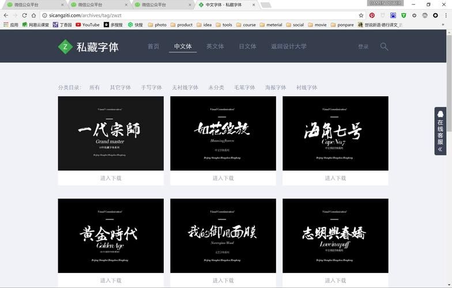Expand the idea bookmark folder

coord(204,25)
